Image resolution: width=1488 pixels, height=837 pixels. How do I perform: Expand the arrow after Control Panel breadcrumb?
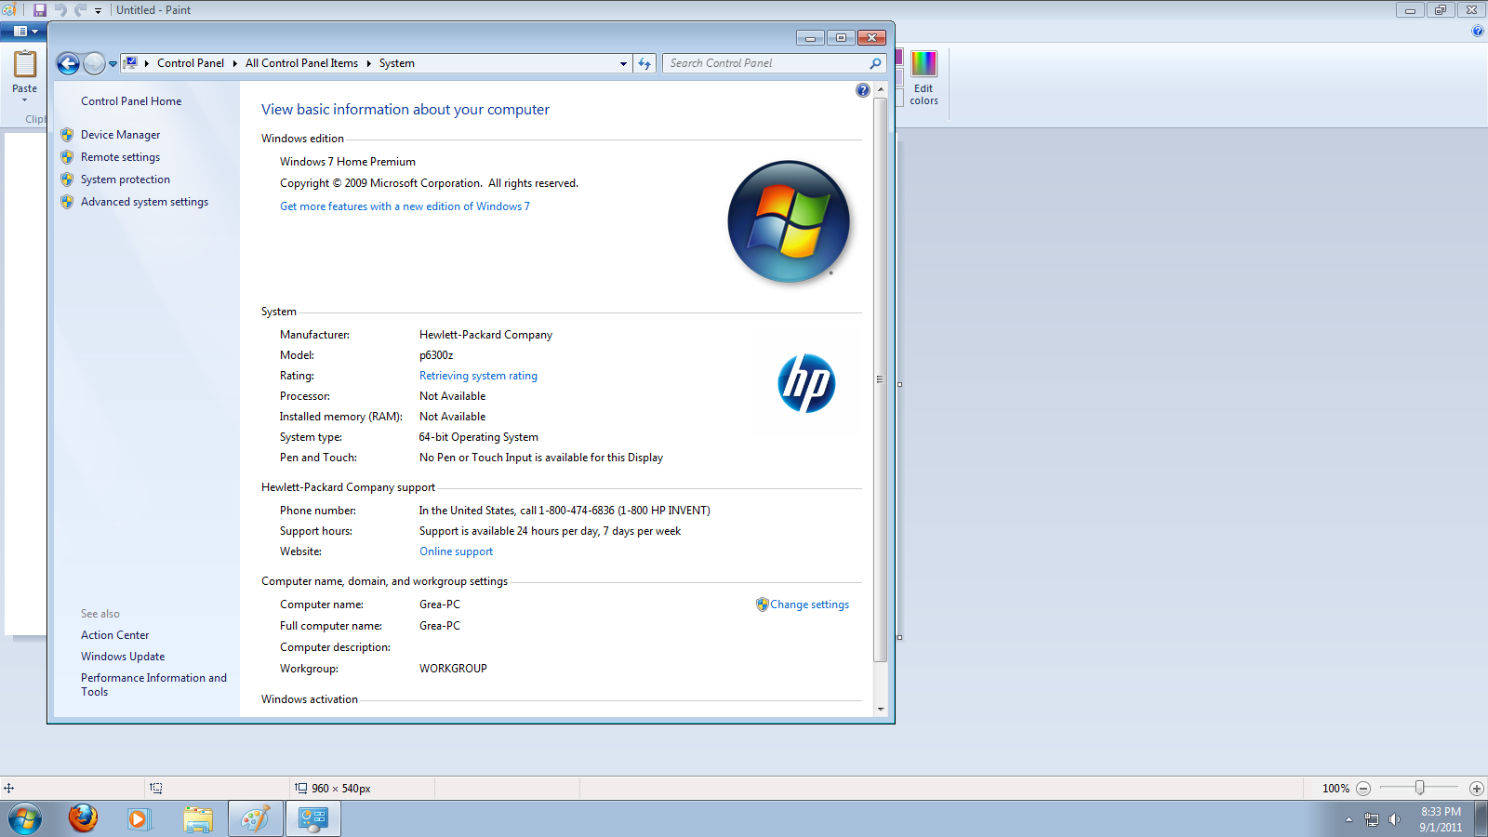pyautogui.click(x=234, y=63)
